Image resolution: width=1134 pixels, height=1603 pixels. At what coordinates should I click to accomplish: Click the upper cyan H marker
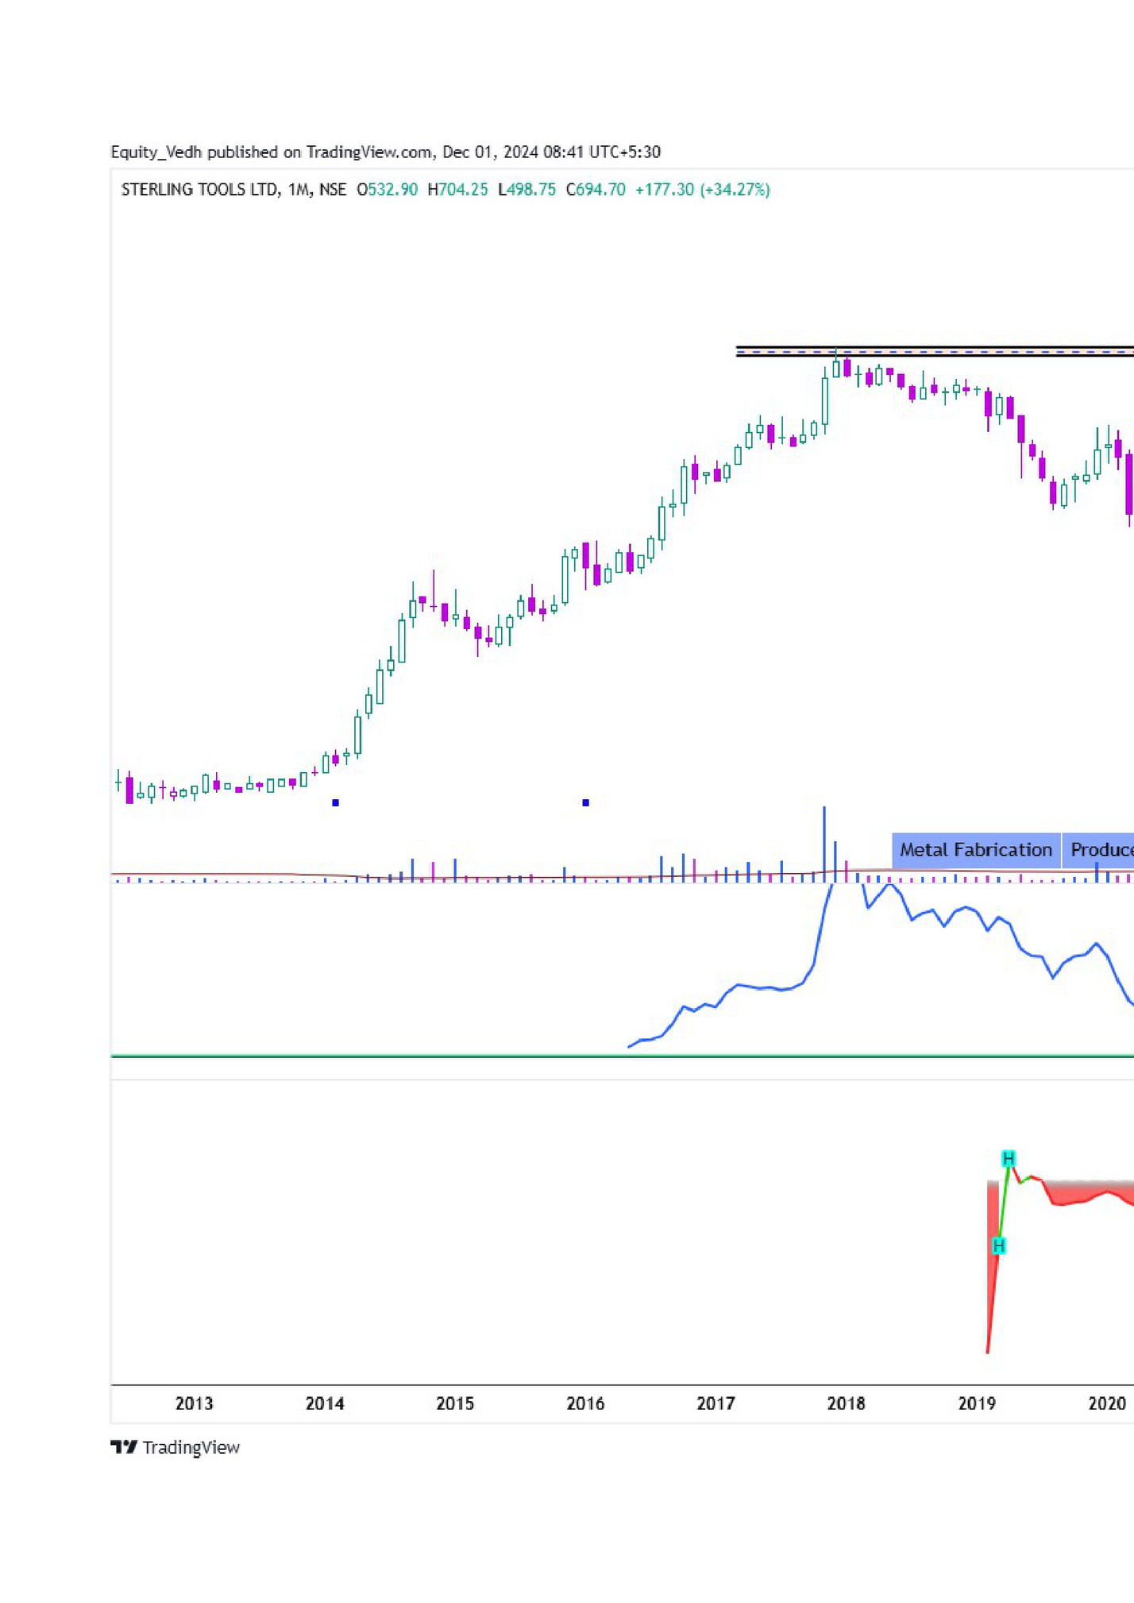(x=1008, y=1158)
